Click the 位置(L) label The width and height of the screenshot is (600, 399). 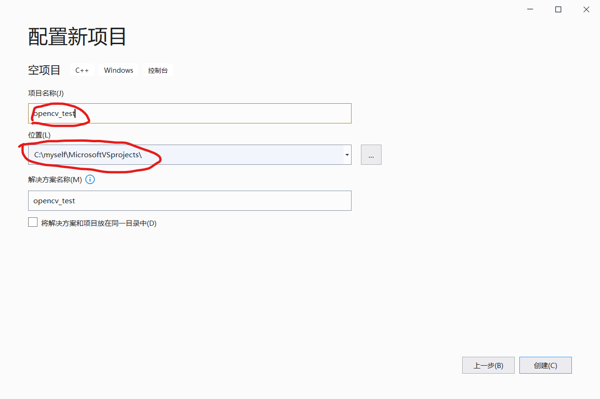tap(39, 135)
